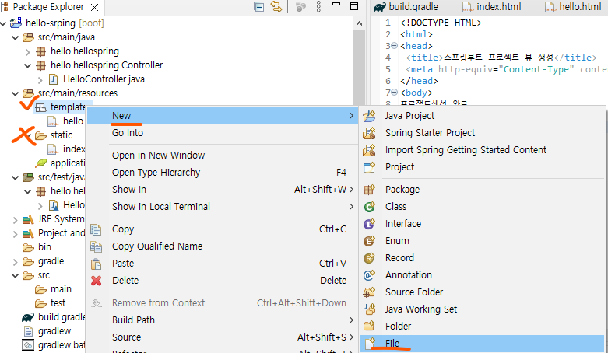Expand HelloController.java node
The width and height of the screenshot is (608, 353).
coord(40,80)
